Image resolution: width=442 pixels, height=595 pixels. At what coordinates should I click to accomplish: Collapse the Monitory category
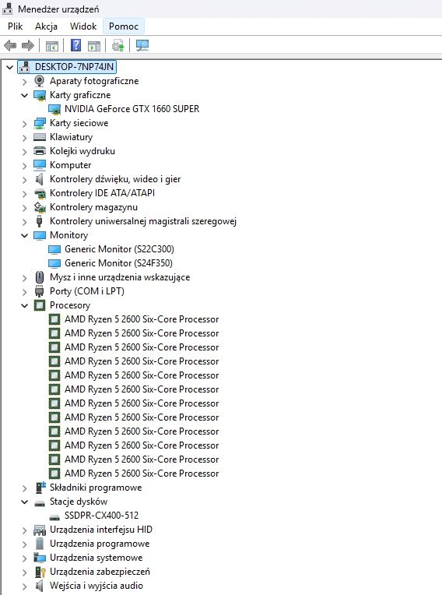point(25,235)
